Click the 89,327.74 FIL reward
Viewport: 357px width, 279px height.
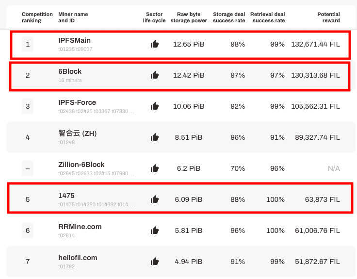pos(317,137)
